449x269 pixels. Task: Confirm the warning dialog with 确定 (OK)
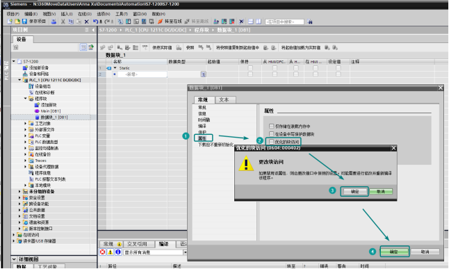tap(354, 191)
